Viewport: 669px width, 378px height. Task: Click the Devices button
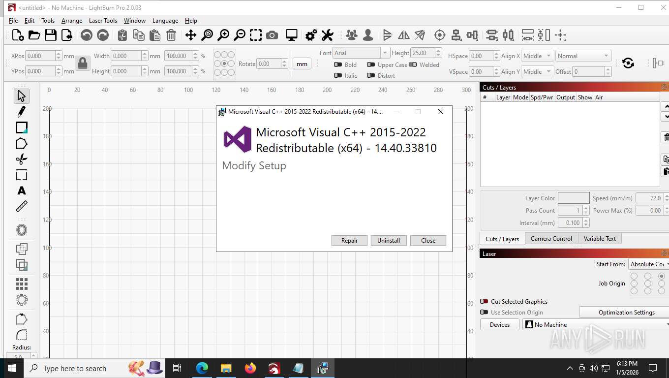coord(500,324)
